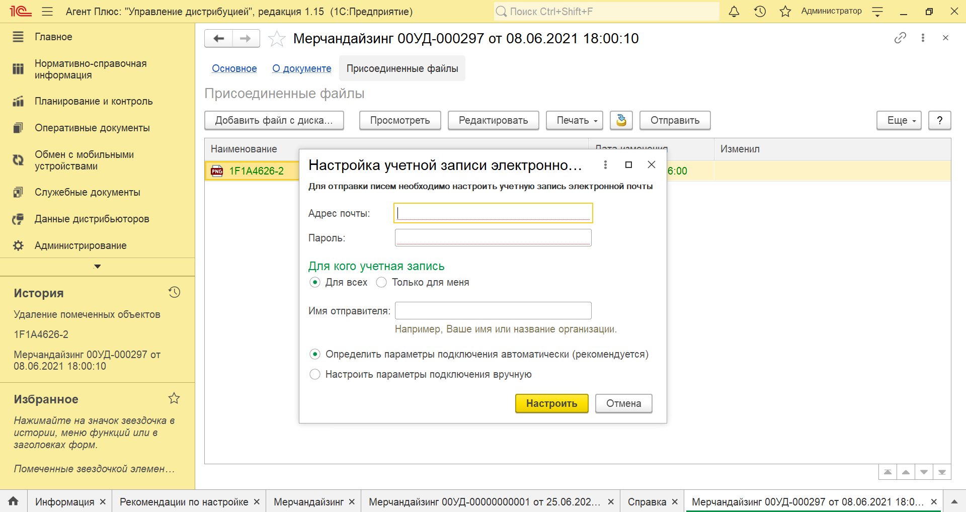Open favorites star icon in title bar
Viewport: 966px width, 512px height.
[785, 11]
